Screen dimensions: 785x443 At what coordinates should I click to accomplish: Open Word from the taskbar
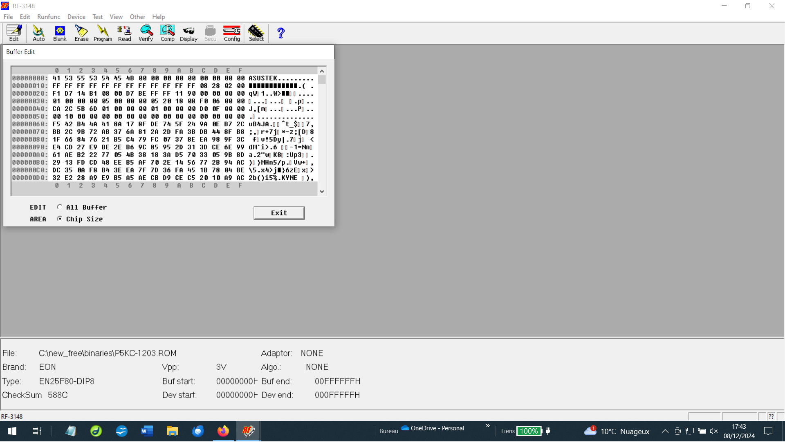(x=147, y=431)
